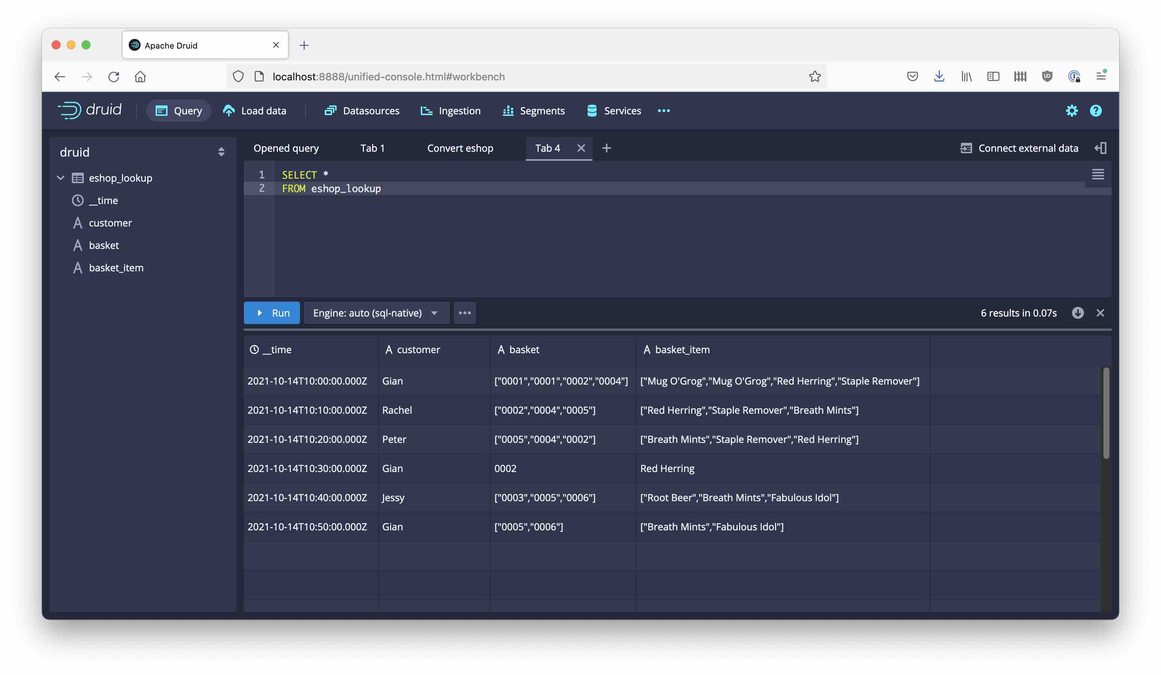Open Druid settings gear icon
Viewport: 1161px width, 675px height.
point(1072,111)
